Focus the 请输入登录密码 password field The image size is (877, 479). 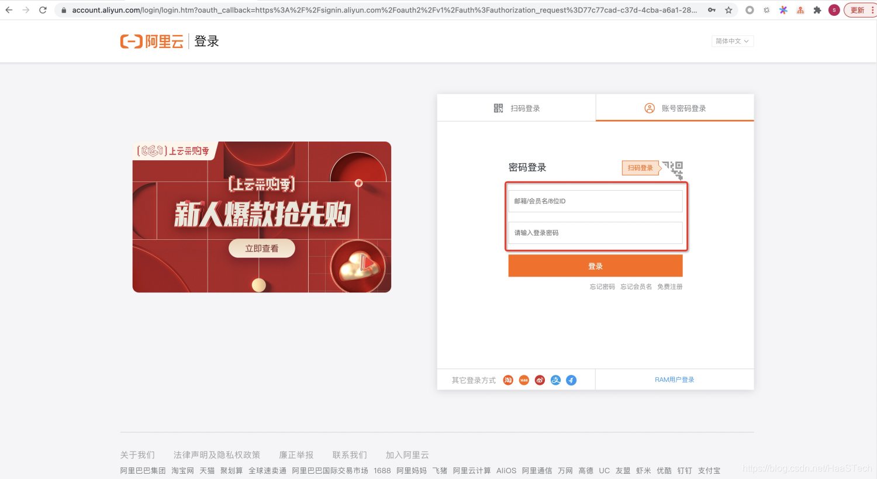[595, 233]
